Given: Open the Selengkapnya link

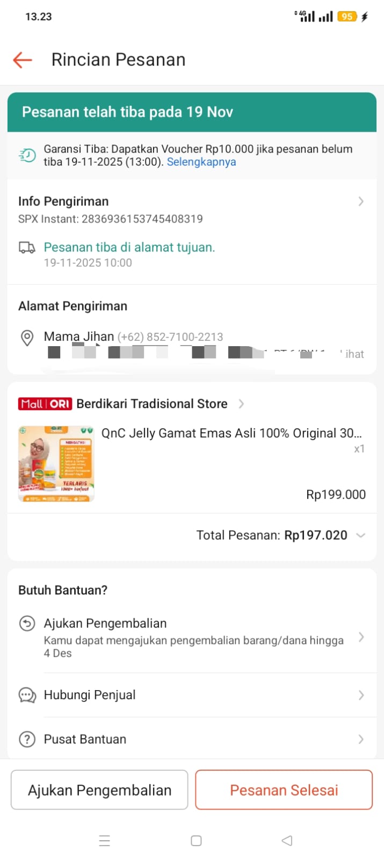Looking at the screenshot, I should point(201,162).
